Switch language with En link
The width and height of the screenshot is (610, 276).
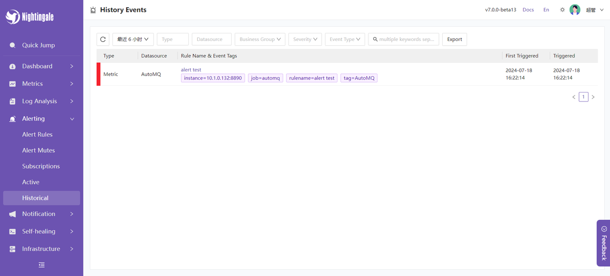click(546, 10)
